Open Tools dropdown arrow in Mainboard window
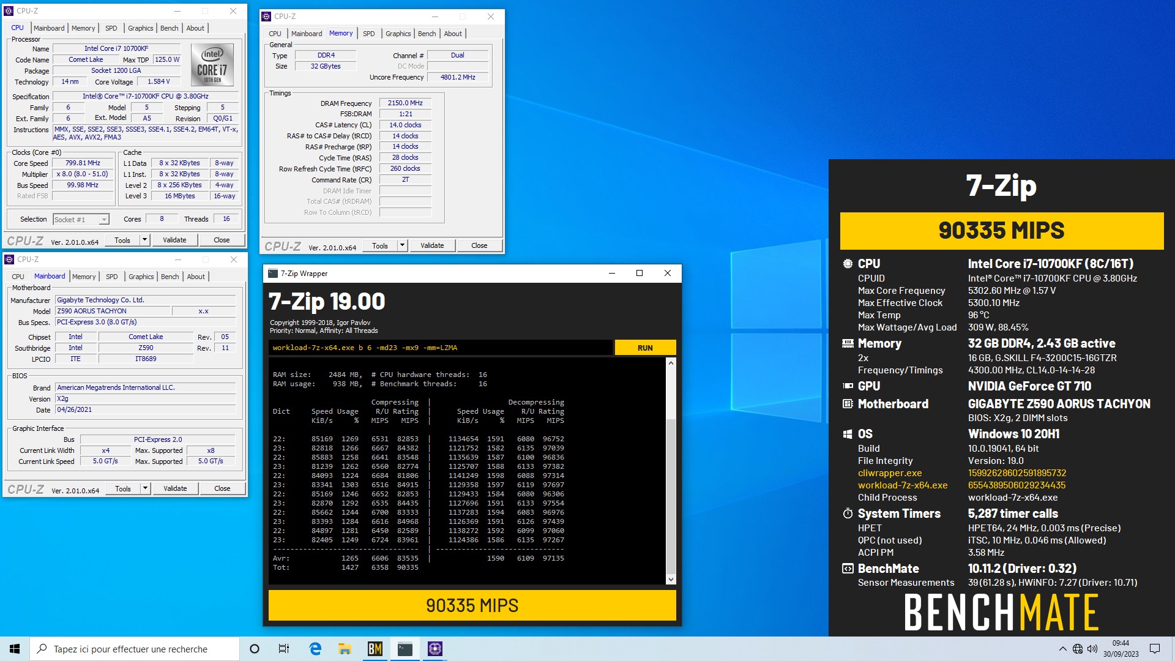Viewport: 1175px width, 661px height. coord(146,488)
